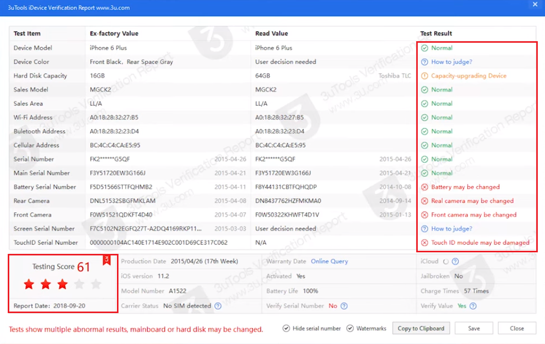This screenshot has width=545, height=344.
Task: Click the Activated Yes value
Action: click(x=301, y=276)
